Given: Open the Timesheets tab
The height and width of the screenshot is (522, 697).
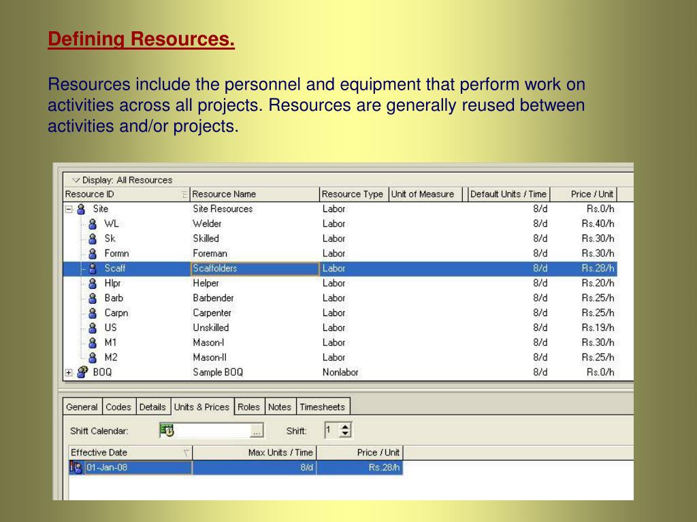Looking at the screenshot, I should click(323, 407).
